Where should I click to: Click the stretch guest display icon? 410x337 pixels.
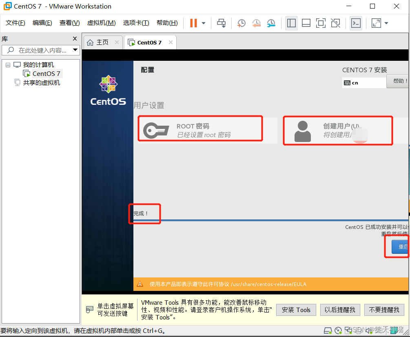376,23
